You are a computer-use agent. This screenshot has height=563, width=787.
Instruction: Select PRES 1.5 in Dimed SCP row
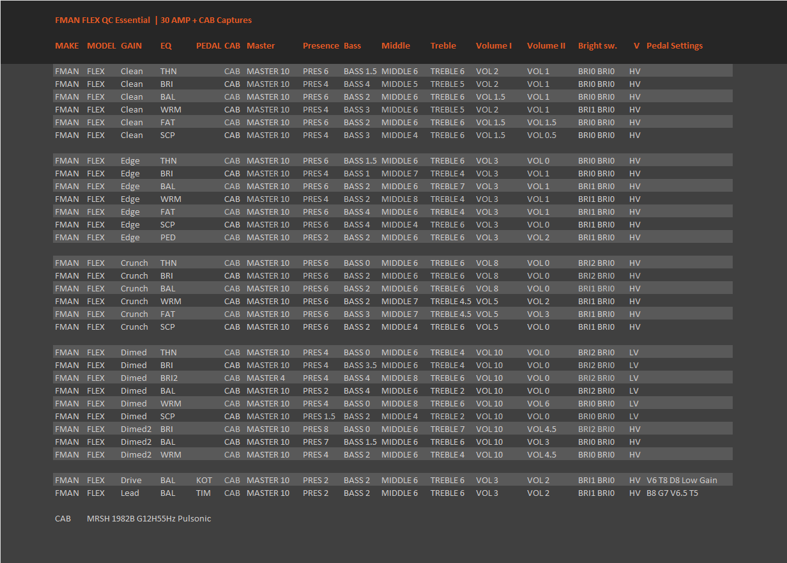tap(319, 417)
